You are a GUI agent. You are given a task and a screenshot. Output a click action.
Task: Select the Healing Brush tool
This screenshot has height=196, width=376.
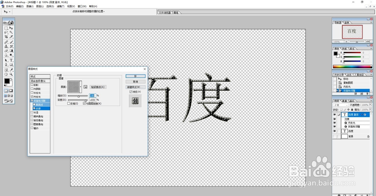[6, 42]
